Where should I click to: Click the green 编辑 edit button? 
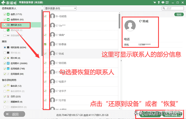(179, 15)
